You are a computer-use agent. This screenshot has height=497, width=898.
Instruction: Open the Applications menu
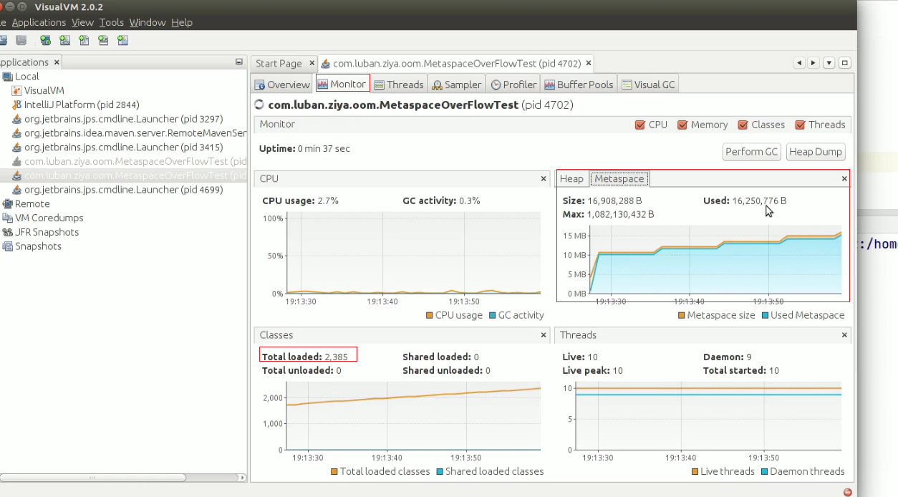coord(39,22)
